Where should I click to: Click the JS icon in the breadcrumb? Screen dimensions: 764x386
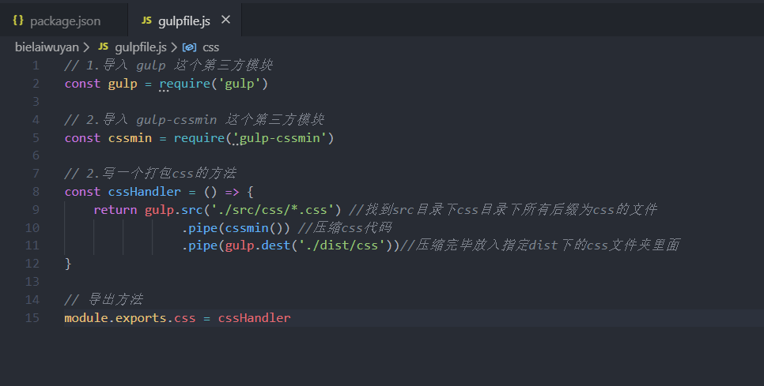click(x=103, y=47)
